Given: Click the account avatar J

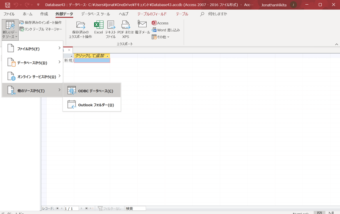Looking at the screenshot, I should coord(293,5).
